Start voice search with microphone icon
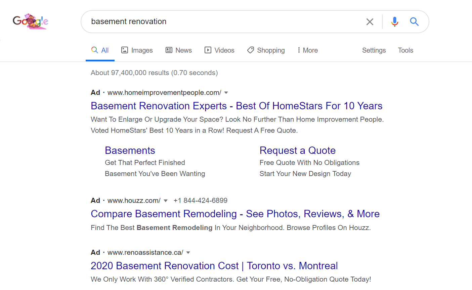The height and width of the screenshot is (290, 472). 395,22
